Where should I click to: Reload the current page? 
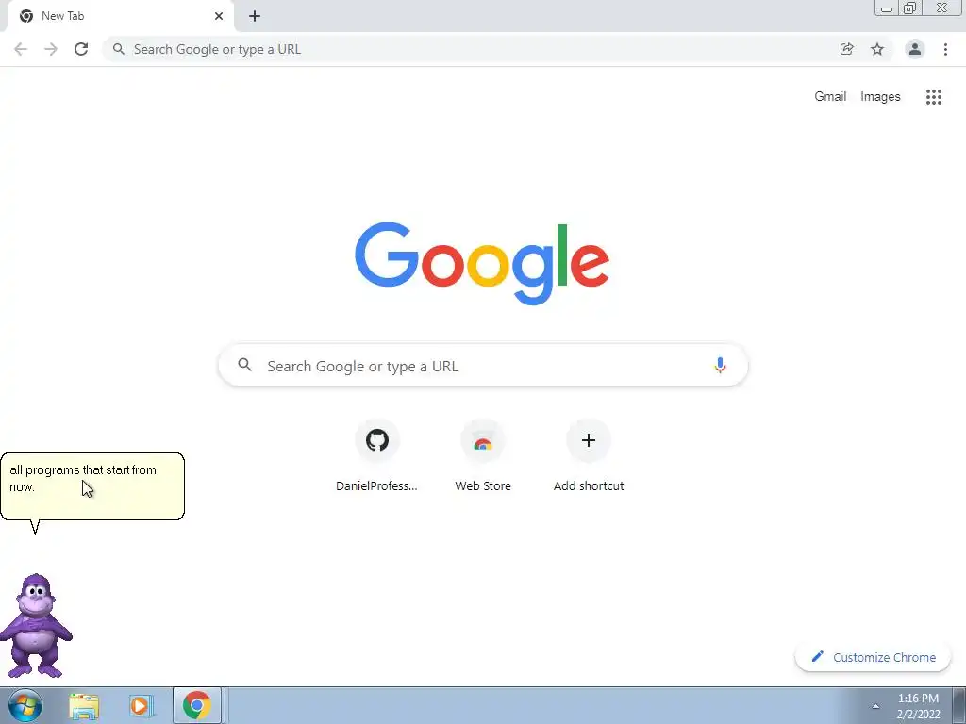click(81, 49)
